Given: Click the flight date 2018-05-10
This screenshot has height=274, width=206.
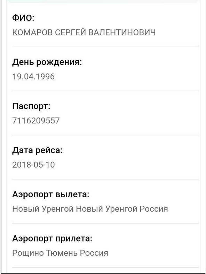Looking at the screenshot, I should [x=33, y=165].
